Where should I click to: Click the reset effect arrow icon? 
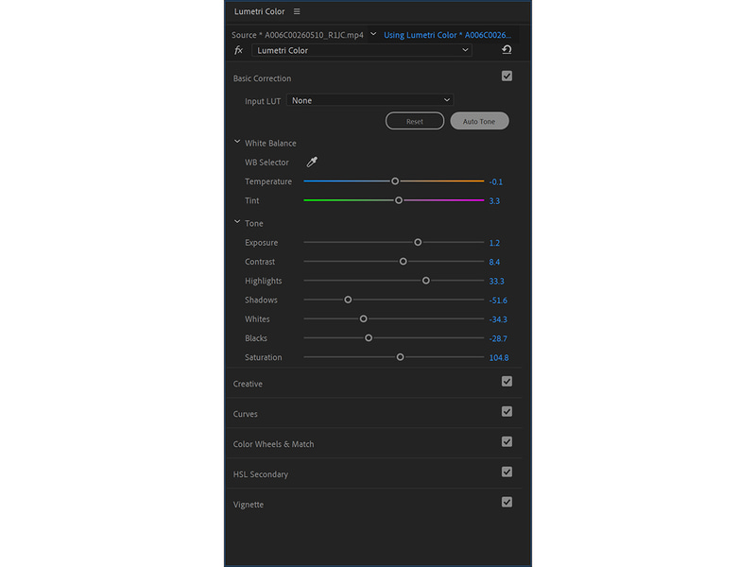pos(507,50)
